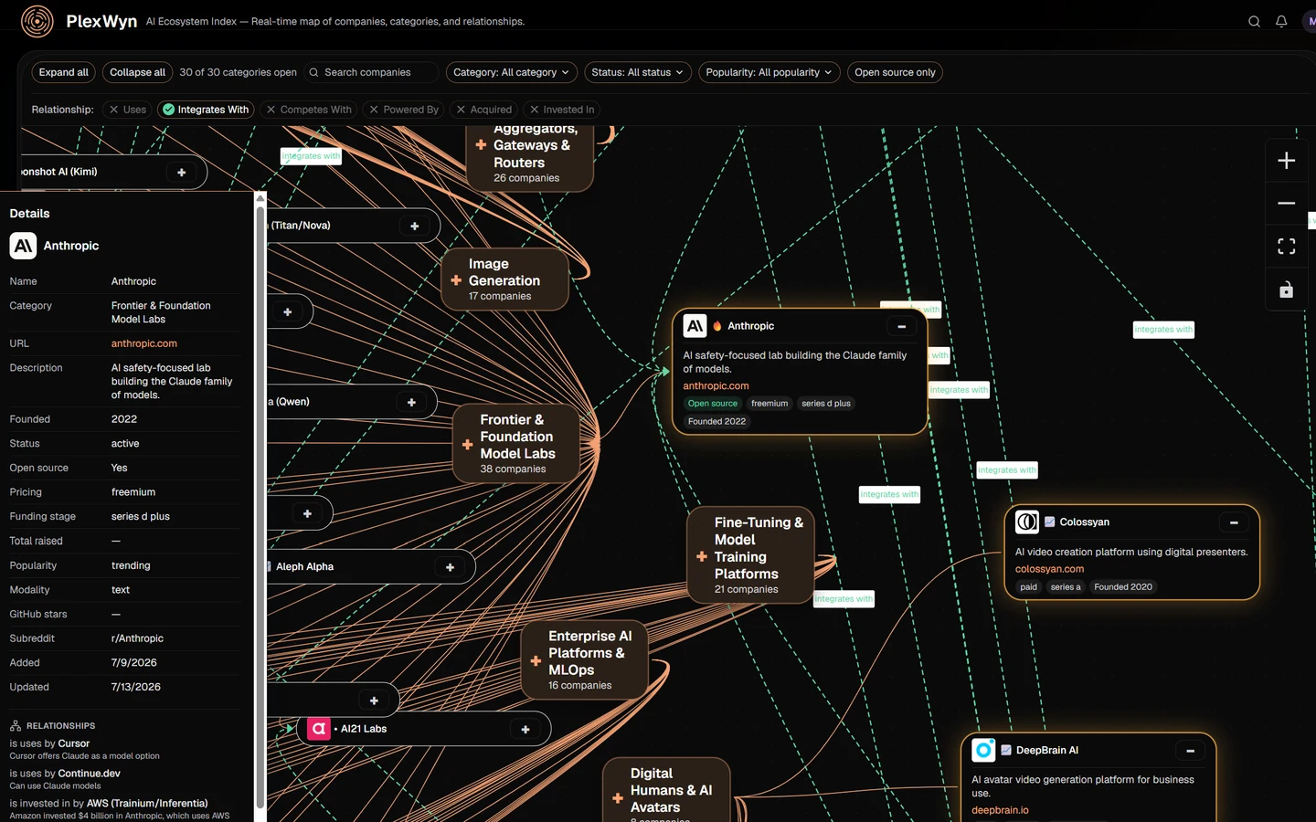Click the Open source tag on Anthropic
1316x822 pixels.
(713, 404)
